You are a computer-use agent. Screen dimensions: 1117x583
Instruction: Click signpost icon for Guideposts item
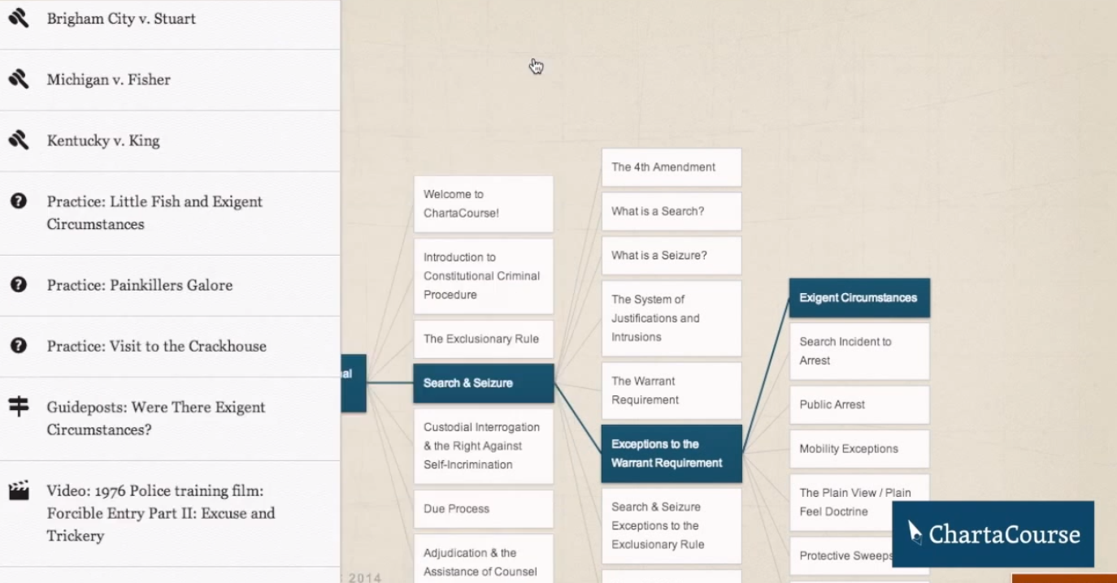[x=19, y=406]
